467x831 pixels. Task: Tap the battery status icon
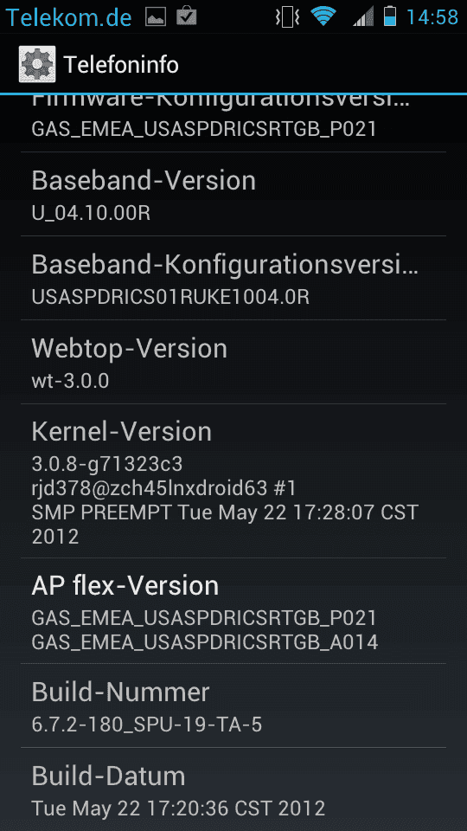coord(390,16)
